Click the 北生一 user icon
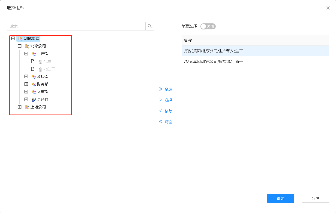Screen dimensions: 336x213 (x=40, y=61)
